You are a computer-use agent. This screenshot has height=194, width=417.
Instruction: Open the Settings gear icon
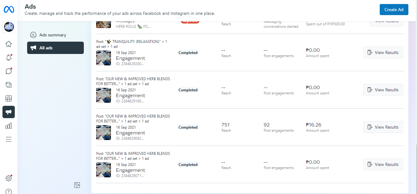click(9, 178)
